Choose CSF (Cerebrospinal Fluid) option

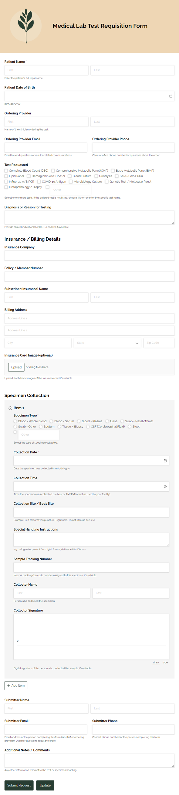[x=88, y=427]
